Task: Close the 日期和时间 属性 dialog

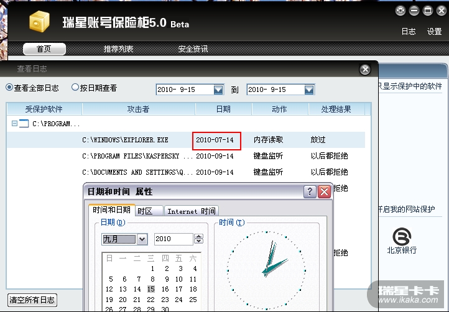Action: coord(324,191)
